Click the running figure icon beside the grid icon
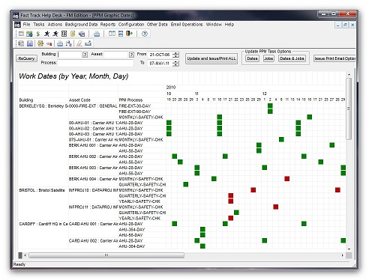The height and width of the screenshot is (280, 369). 55,34
